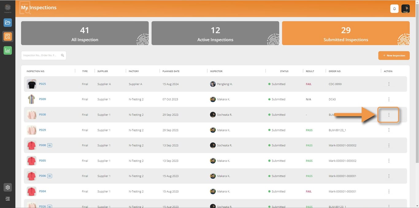Click FAIL result in PSI25 row
Image resolution: width=419 pixels, height=208 pixels.
tap(309, 84)
